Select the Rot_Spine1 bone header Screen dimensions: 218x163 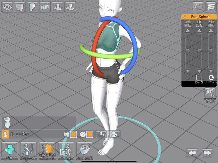point(199,17)
